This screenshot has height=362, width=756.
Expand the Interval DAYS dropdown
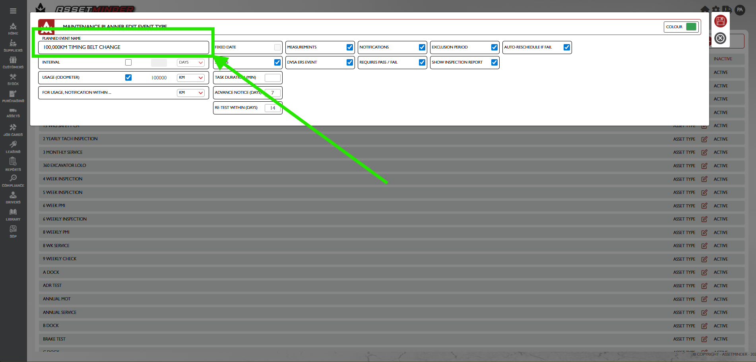pyautogui.click(x=191, y=62)
